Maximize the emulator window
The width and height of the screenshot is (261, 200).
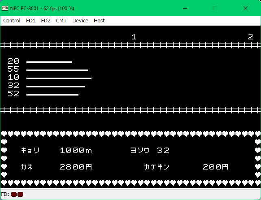click(215, 8)
